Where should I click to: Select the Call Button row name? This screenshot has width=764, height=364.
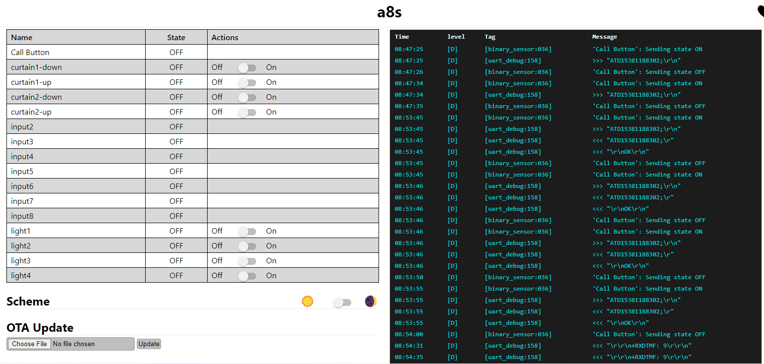(x=30, y=53)
